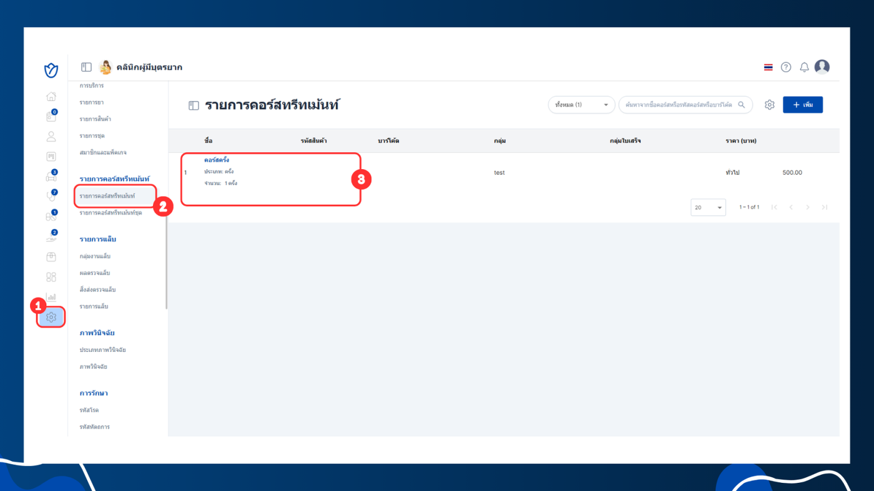The image size is (874, 491).
Task: Open รายการชุด in the settings menu
Action: click(x=92, y=136)
